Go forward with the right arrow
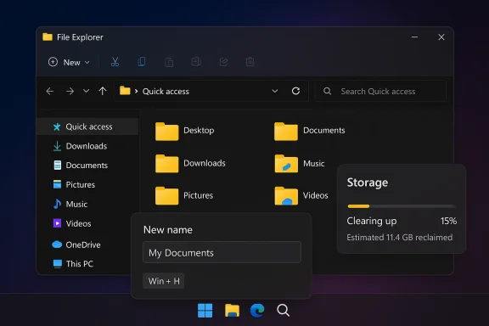This screenshot has height=326, width=489. 70,91
